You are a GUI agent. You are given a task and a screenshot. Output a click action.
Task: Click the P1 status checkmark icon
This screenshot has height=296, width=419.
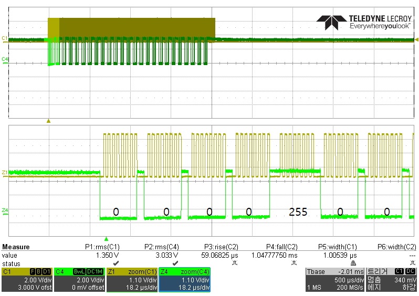tap(116, 263)
